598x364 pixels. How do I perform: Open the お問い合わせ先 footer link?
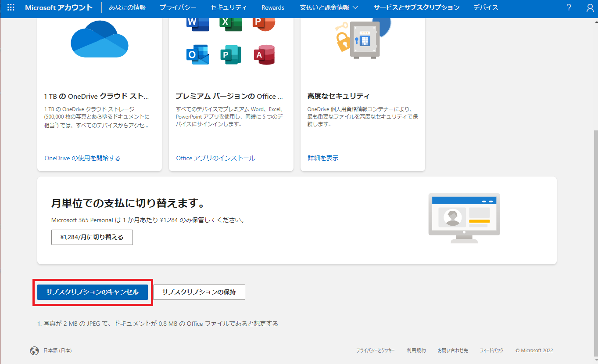click(453, 350)
